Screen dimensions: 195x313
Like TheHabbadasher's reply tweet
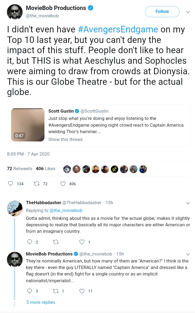pyautogui.click(x=82, y=242)
